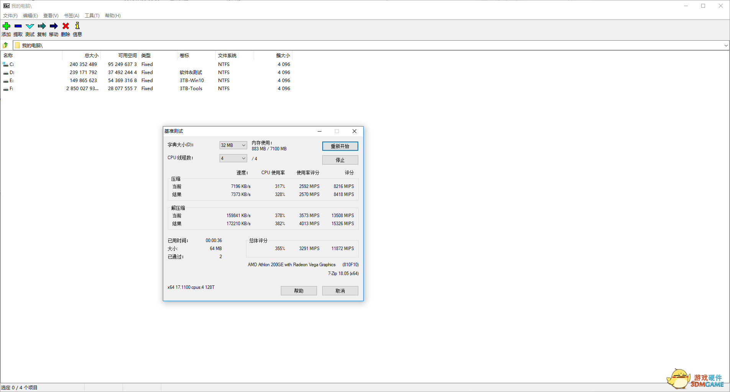Select the F: drive icon
730x392 pixels.
(6, 89)
